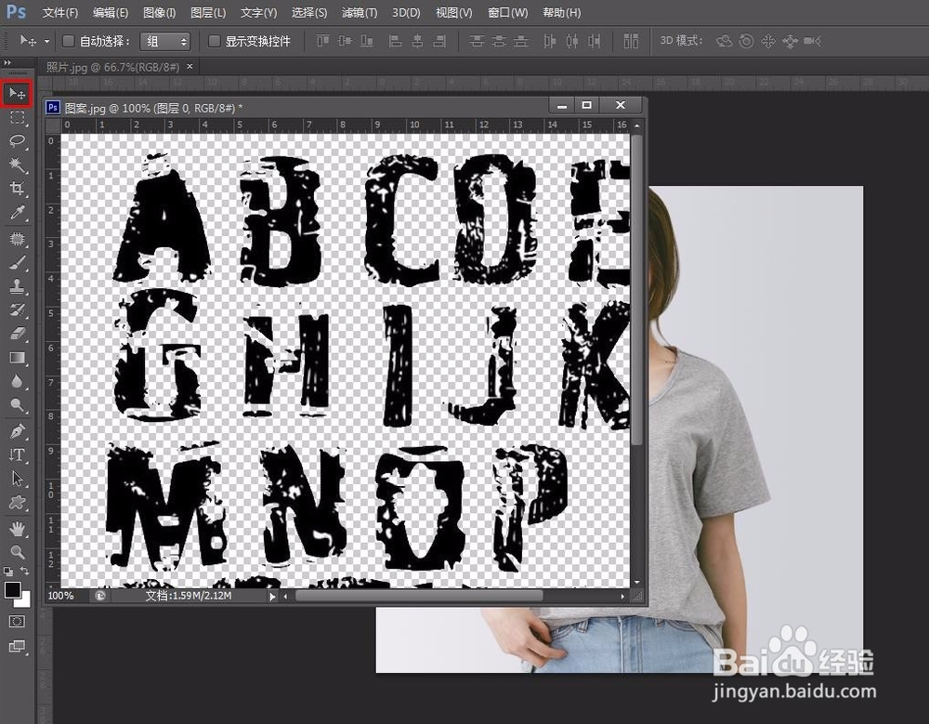Open the 滤镜(T) menu

point(359,12)
